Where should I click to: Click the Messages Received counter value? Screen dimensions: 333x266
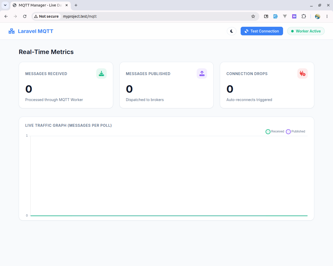point(29,89)
